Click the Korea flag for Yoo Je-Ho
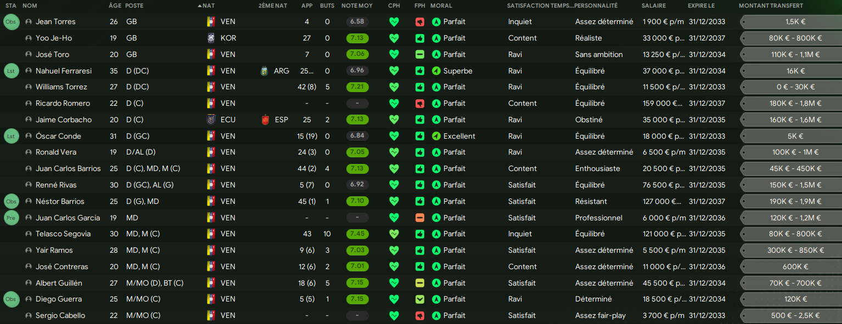Viewport: 842px width, 324px height. click(210, 38)
